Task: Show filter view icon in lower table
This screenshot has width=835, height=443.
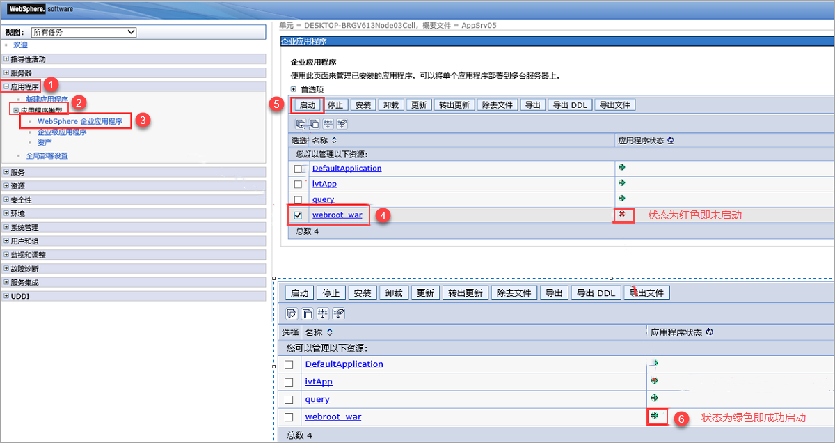Action: tap(323, 313)
